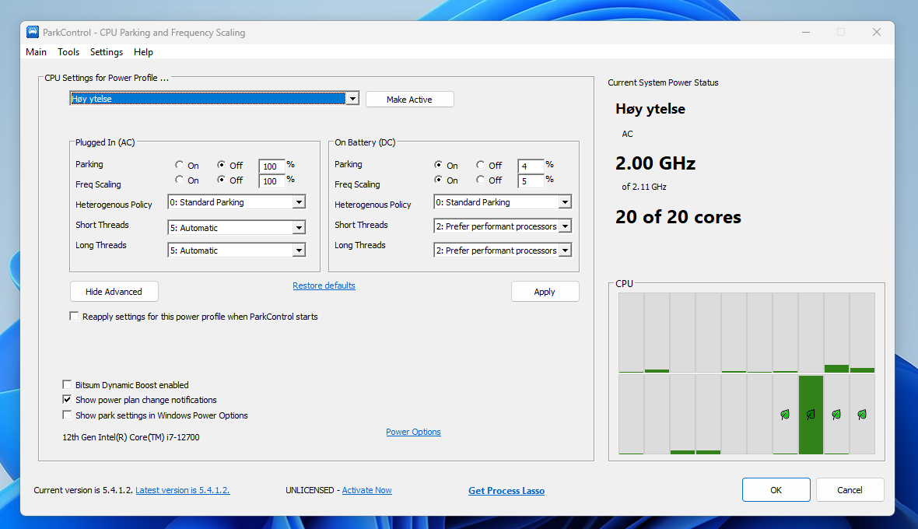Click the AC Freq Scaling percentage field

pyautogui.click(x=272, y=180)
